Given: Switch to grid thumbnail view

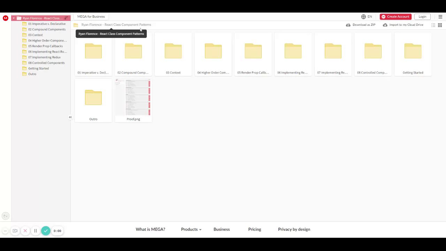Looking at the screenshot, I should pos(440,25).
